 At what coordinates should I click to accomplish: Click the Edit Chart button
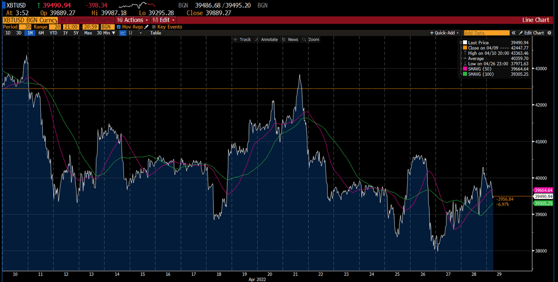[531, 32]
